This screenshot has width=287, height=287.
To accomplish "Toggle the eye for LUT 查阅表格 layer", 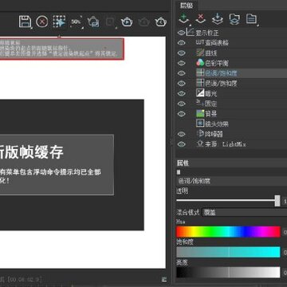I will [181, 43].
